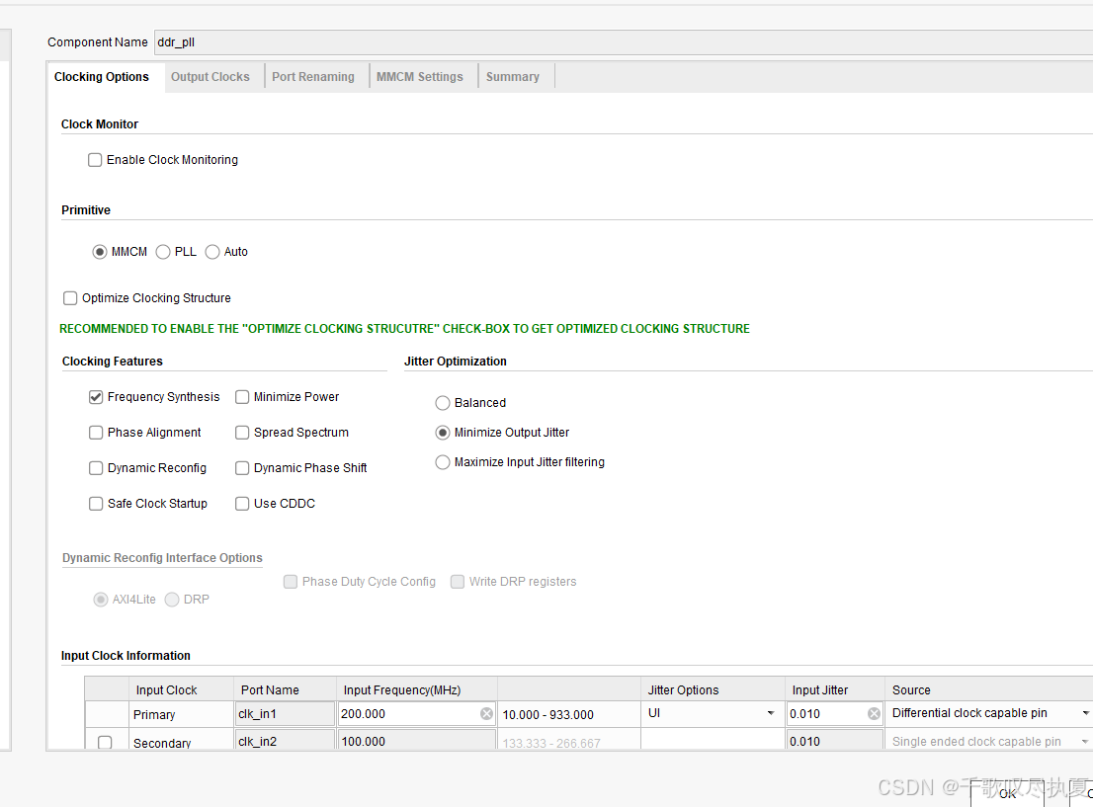Select the MMCM primitive radio button
The width and height of the screenshot is (1093, 807).
100,252
